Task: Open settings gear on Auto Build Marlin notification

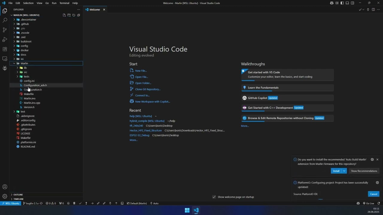Action: coord(372,159)
